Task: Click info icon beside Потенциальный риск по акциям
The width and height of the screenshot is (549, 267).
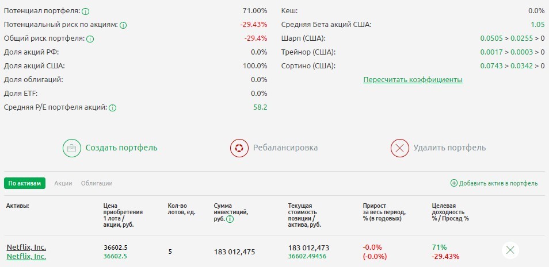Action: 123,25
